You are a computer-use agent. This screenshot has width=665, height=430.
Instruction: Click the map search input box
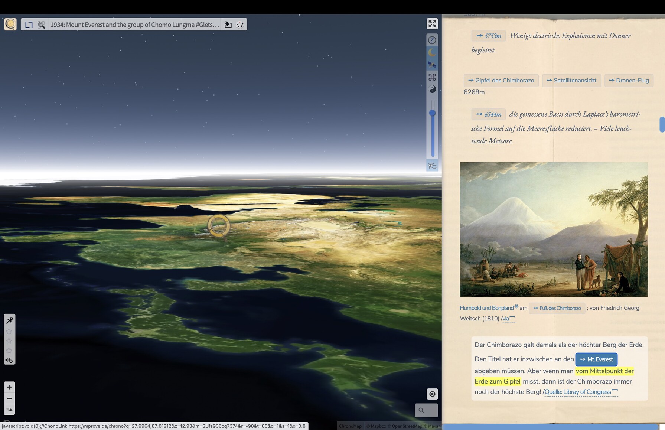tap(426, 410)
